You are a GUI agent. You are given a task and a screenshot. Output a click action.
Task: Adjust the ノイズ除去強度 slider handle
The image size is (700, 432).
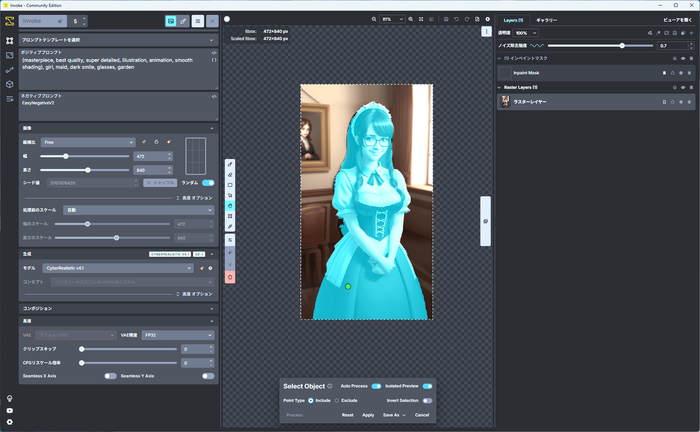[622, 46]
